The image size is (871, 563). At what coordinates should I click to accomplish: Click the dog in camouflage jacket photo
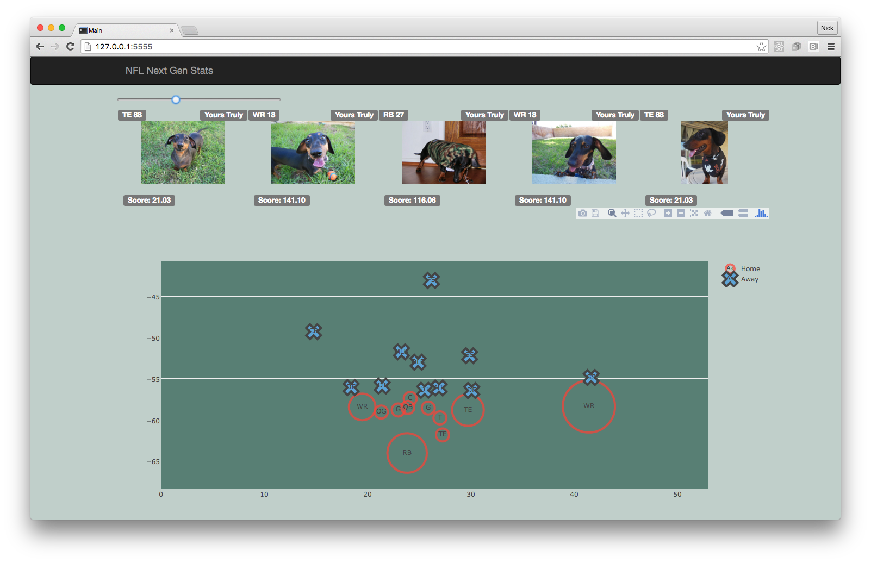(x=444, y=153)
